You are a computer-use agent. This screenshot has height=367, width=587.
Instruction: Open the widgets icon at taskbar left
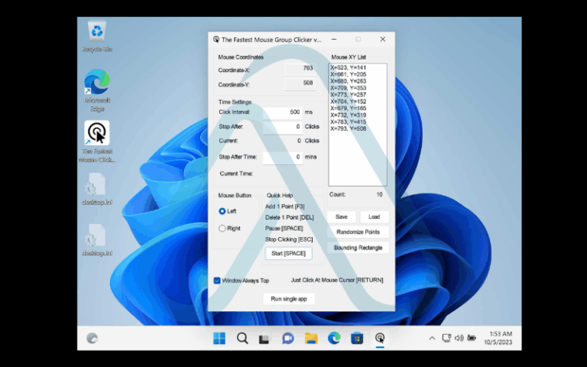(x=92, y=338)
